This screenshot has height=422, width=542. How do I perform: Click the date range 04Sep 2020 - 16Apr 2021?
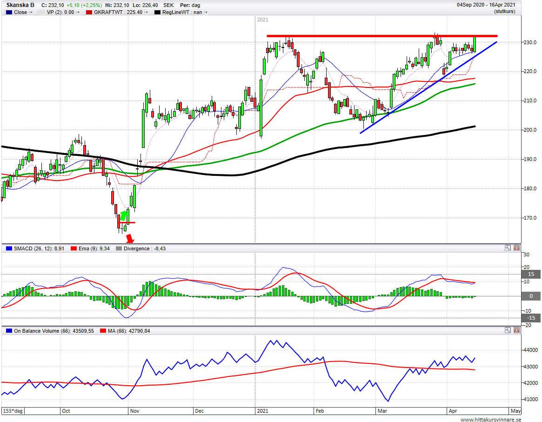(x=486, y=5)
